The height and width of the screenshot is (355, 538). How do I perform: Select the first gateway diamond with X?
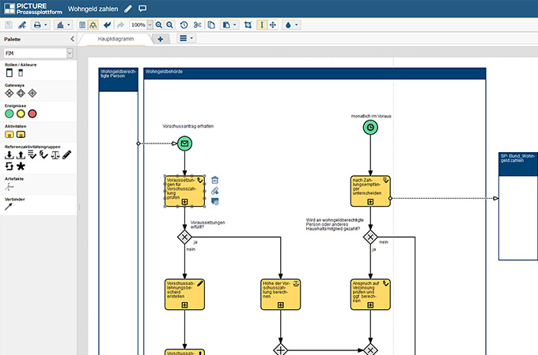click(9, 94)
